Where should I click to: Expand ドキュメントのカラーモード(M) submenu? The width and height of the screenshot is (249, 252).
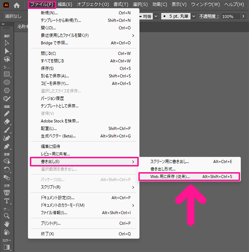[84, 205]
